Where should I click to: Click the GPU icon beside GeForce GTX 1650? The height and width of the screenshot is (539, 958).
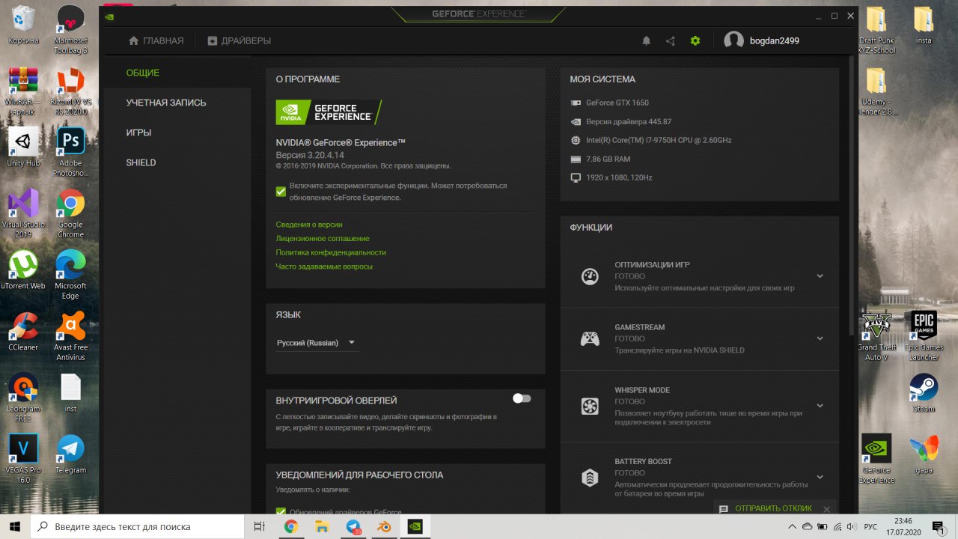click(576, 103)
